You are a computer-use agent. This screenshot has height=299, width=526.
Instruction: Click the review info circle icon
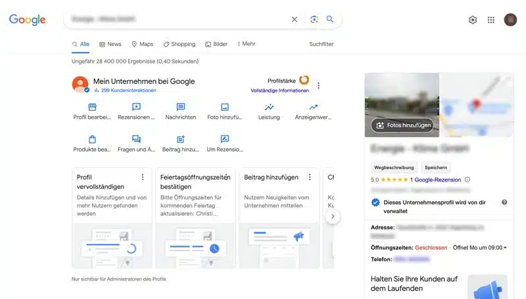tap(467, 180)
